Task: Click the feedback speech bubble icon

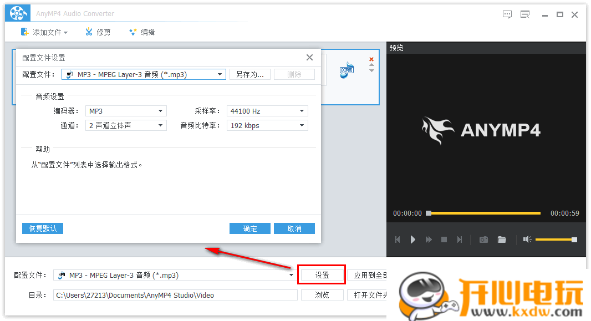Action: (x=507, y=14)
